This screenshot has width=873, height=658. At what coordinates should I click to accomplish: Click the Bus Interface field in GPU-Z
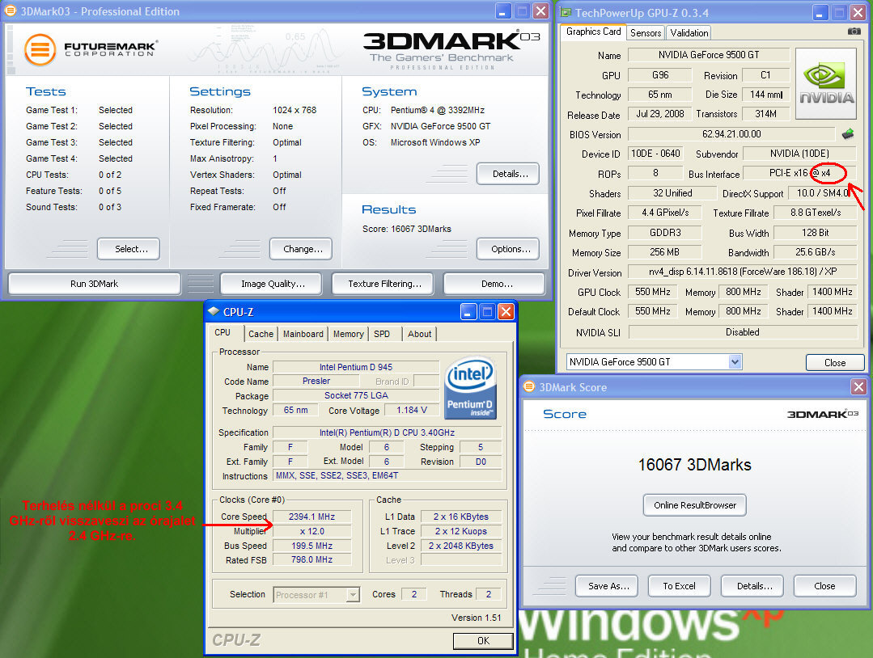800,173
